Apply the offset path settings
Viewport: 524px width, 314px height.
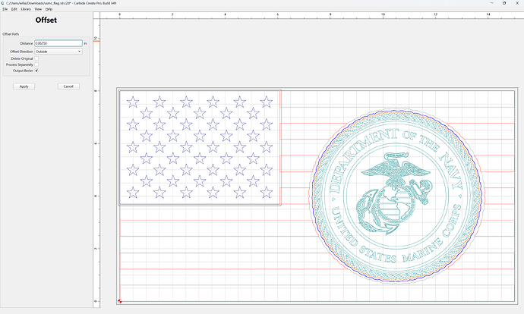point(24,86)
